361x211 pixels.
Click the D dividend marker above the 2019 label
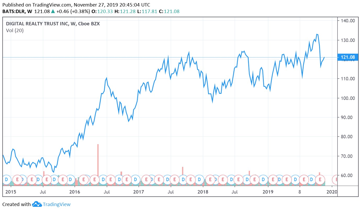point(263,180)
